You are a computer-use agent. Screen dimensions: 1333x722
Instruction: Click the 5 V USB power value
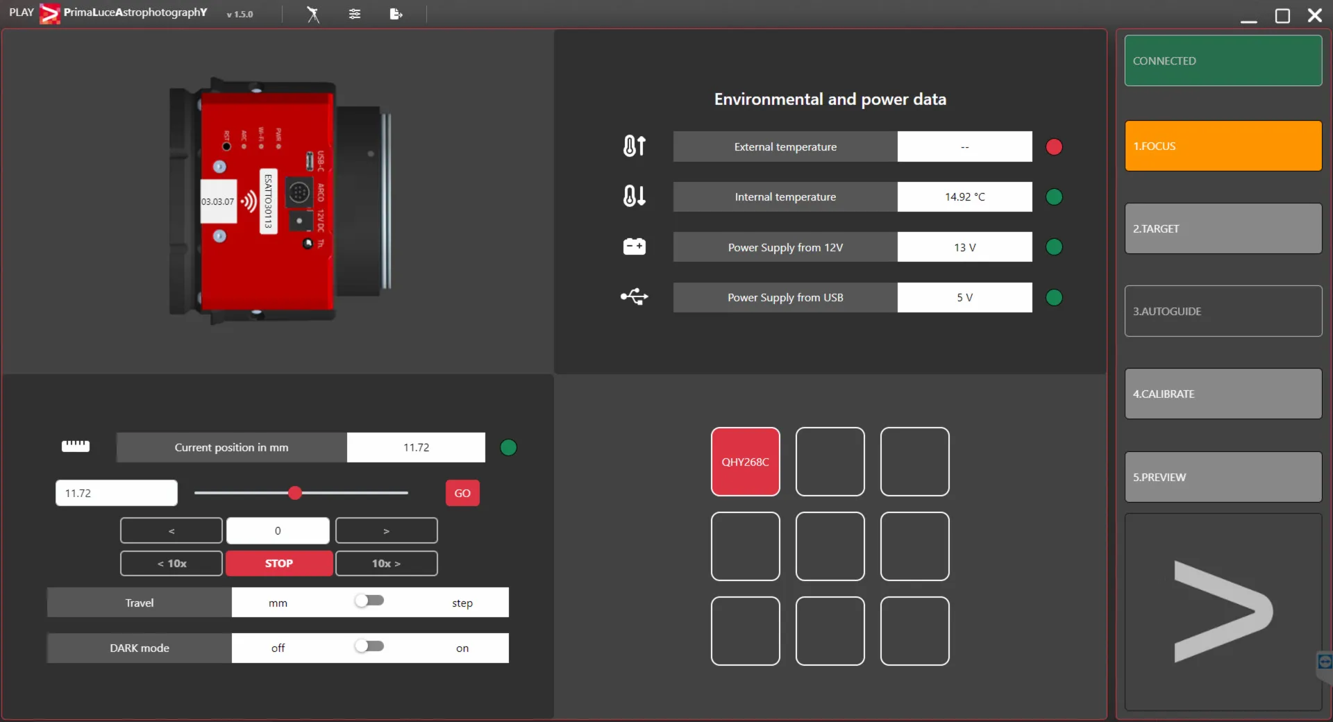point(965,297)
